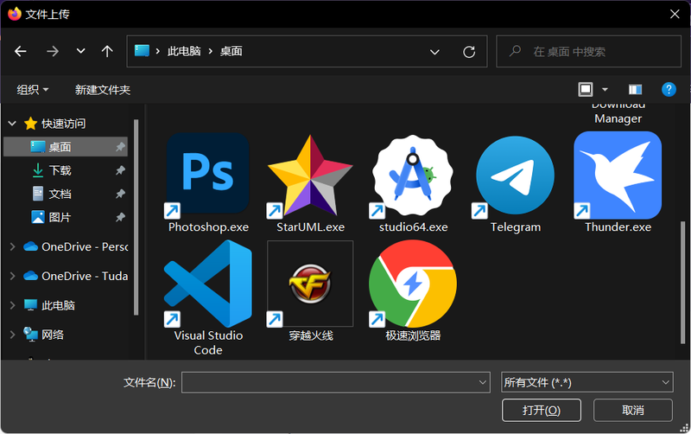Open view options dropdown arrow
This screenshot has height=434, width=691.
click(605, 90)
